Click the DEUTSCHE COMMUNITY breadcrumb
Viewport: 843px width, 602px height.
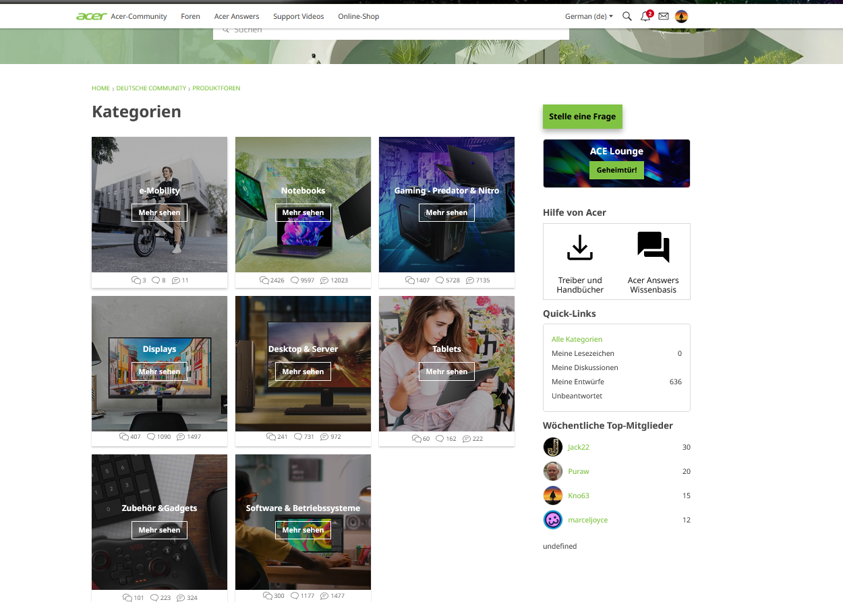[151, 88]
